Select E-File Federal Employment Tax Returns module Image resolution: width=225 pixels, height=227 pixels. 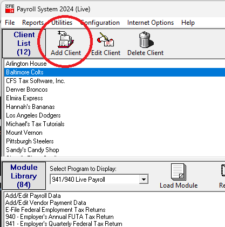click(56, 210)
